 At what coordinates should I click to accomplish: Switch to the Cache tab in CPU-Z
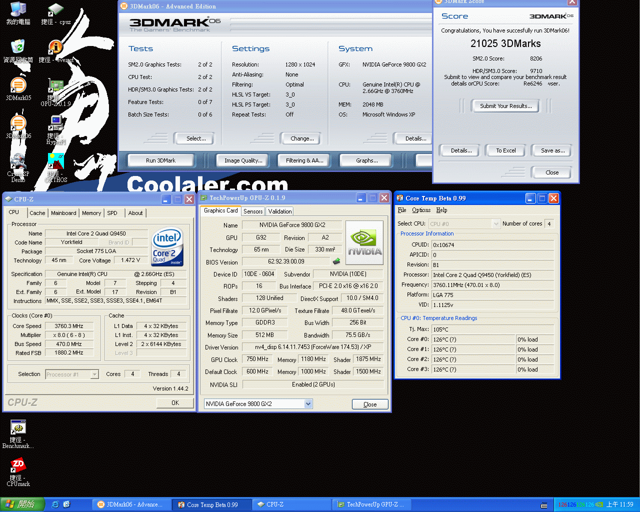[37, 213]
